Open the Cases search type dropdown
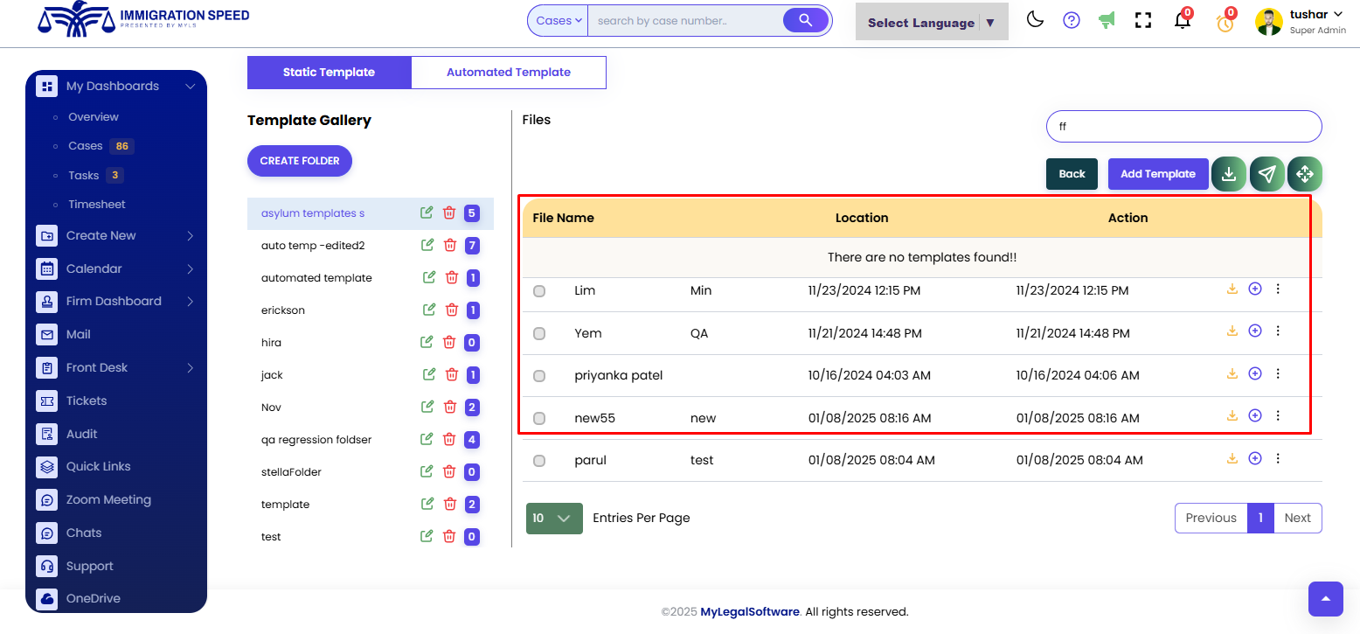The height and width of the screenshot is (634, 1360). 559,21
